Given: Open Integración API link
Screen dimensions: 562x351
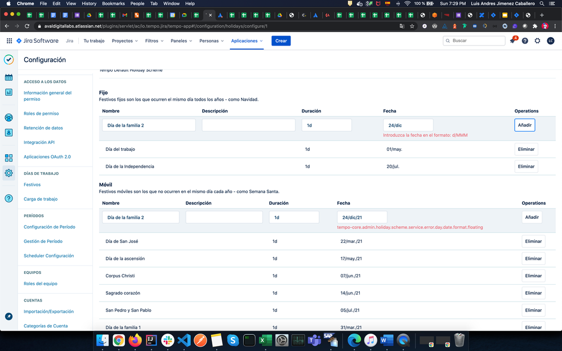Looking at the screenshot, I should [39, 142].
